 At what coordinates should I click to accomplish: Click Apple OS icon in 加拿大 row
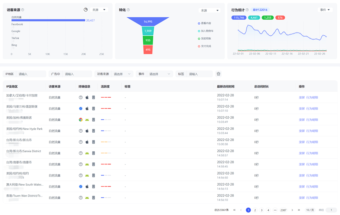(x=87, y=97)
